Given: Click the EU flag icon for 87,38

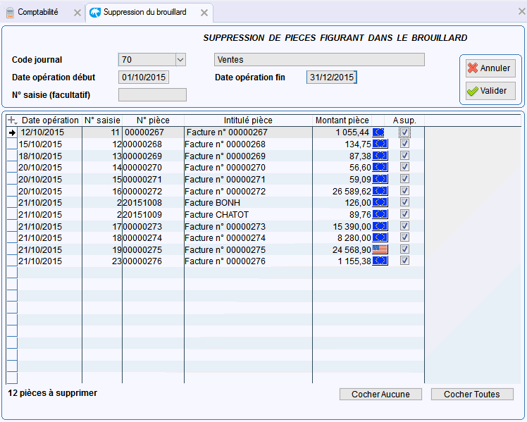Looking at the screenshot, I should [x=380, y=156].
